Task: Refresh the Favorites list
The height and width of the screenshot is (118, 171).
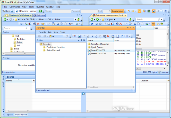Action: (122, 36)
